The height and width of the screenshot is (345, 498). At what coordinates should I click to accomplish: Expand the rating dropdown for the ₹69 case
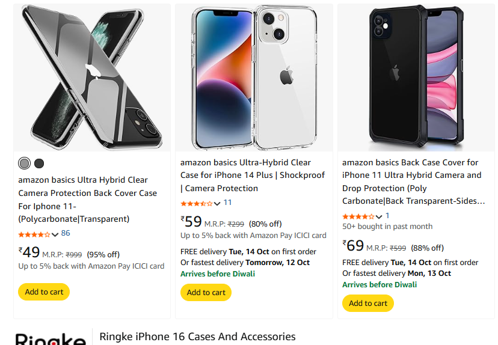click(380, 216)
